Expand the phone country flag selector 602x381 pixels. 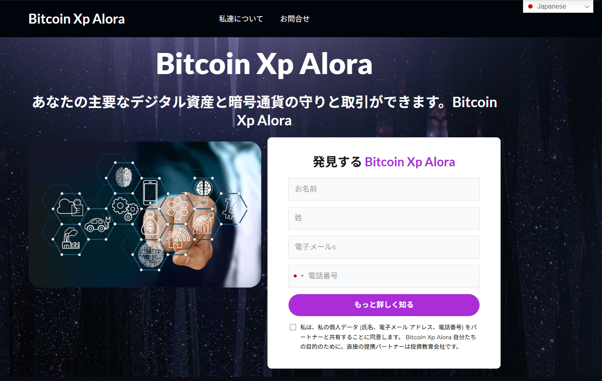pos(298,276)
